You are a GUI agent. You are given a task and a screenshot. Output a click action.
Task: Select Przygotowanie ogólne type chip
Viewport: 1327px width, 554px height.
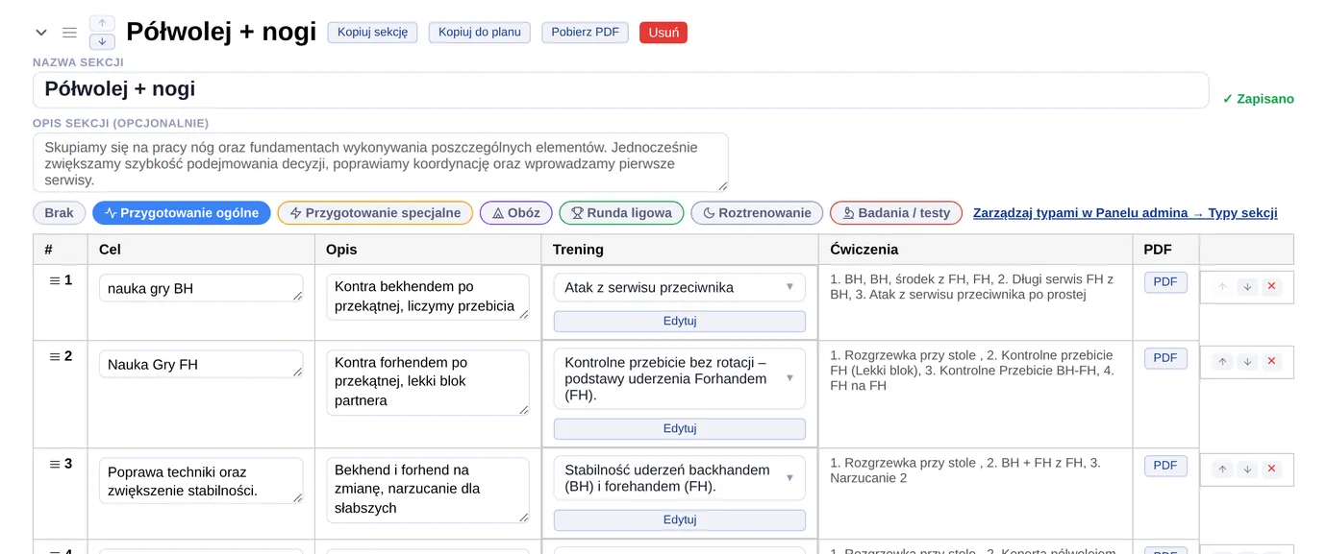coord(182,213)
